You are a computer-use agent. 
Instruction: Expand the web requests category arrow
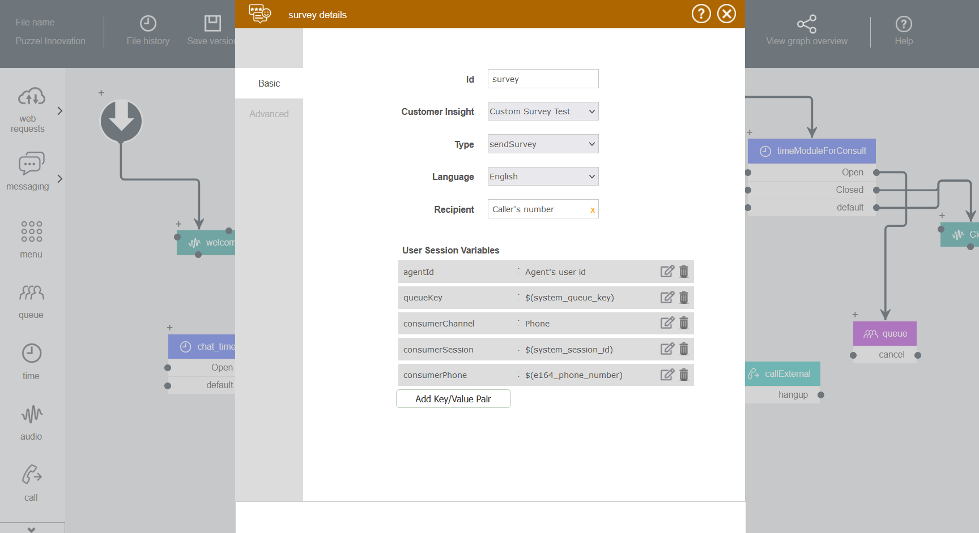click(60, 111)
